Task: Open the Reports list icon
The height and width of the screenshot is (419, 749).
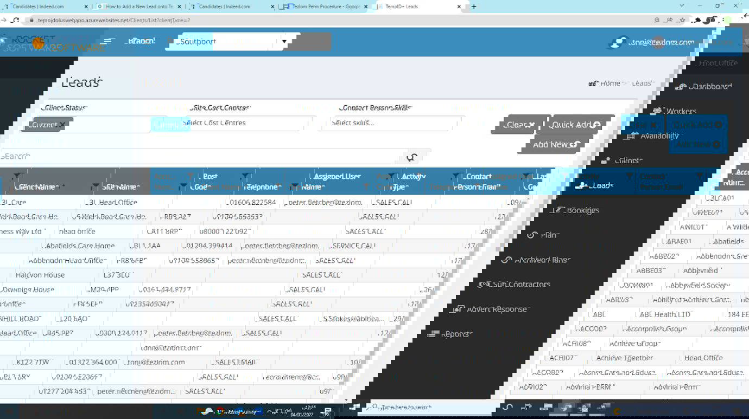Action: tap(433, 334)
